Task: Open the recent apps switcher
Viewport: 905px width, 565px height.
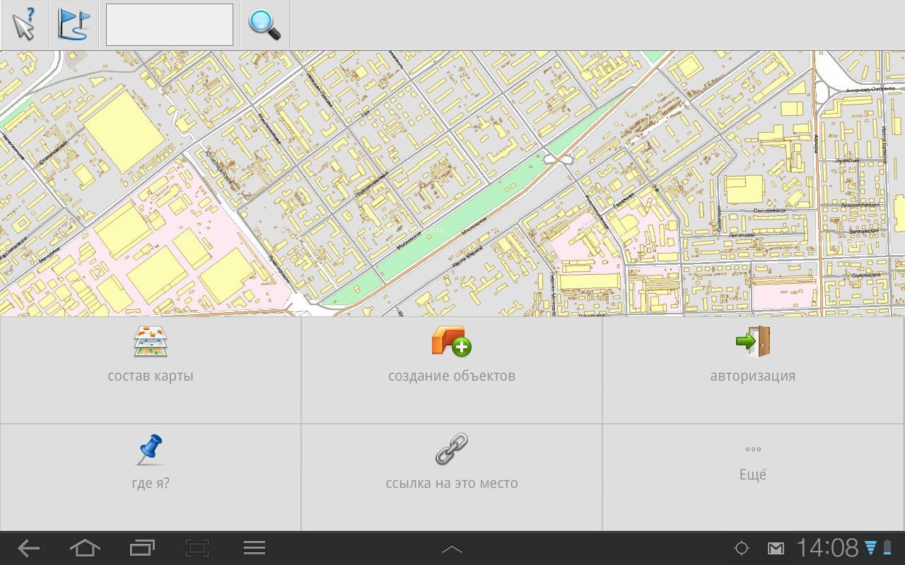Action: point(142,548)
